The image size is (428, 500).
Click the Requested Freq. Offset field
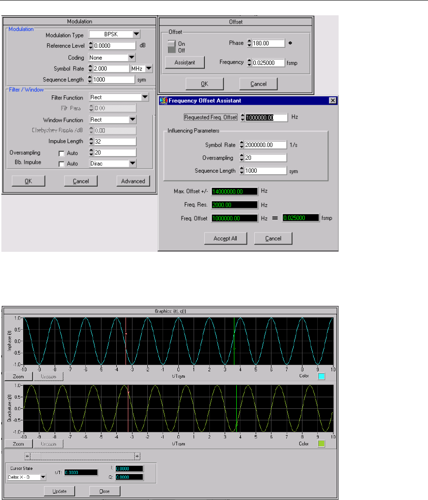pos(266,117)
